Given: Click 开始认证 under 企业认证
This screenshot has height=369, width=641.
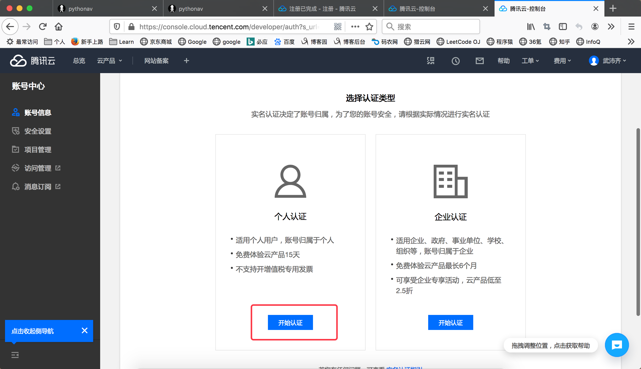Looking at the screenshot, I should [450, 322].
